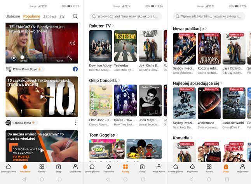Viewport: 251px width, 184px height.
Task: Tap Strona główna in middle screen nav
Action: click(92, 168)
